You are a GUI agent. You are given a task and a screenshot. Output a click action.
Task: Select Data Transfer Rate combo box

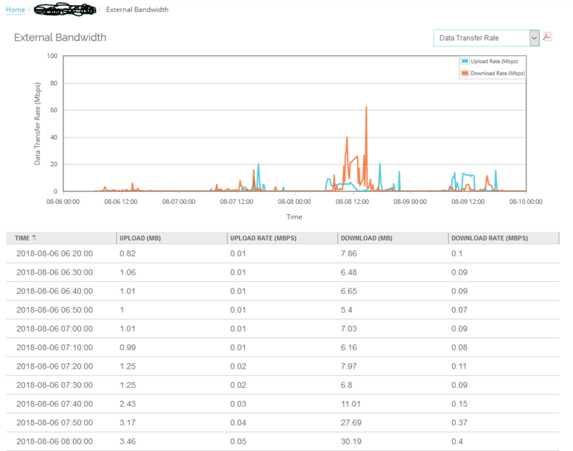tap(480, 37)
